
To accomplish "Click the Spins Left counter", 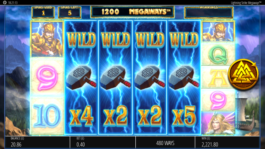I will [x=69, y=12].
